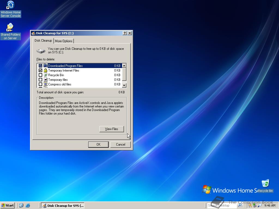Click the keys icon in system tray

250,206
